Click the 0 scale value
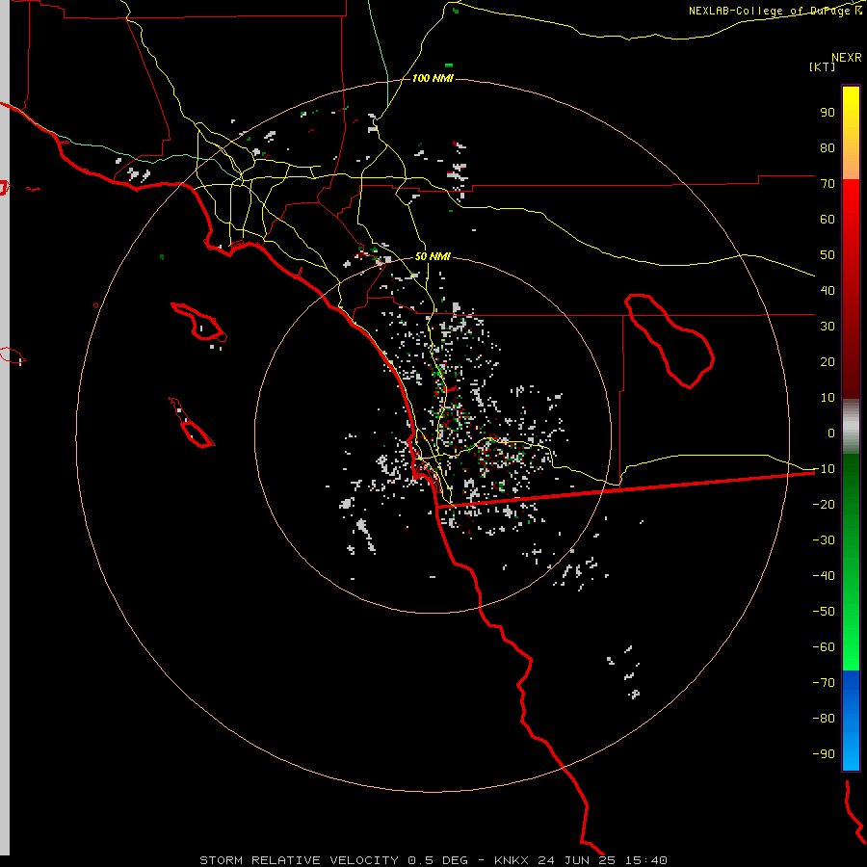 pos(831,433)
